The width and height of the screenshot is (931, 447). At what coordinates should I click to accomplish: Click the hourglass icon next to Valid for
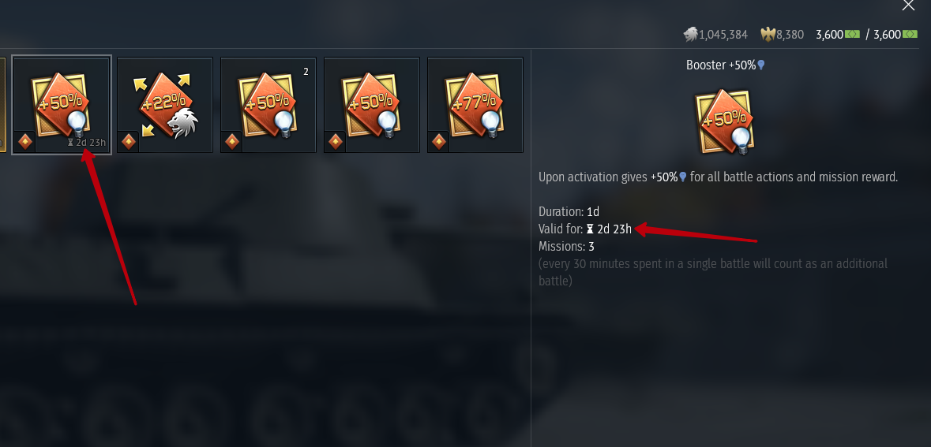590,229
